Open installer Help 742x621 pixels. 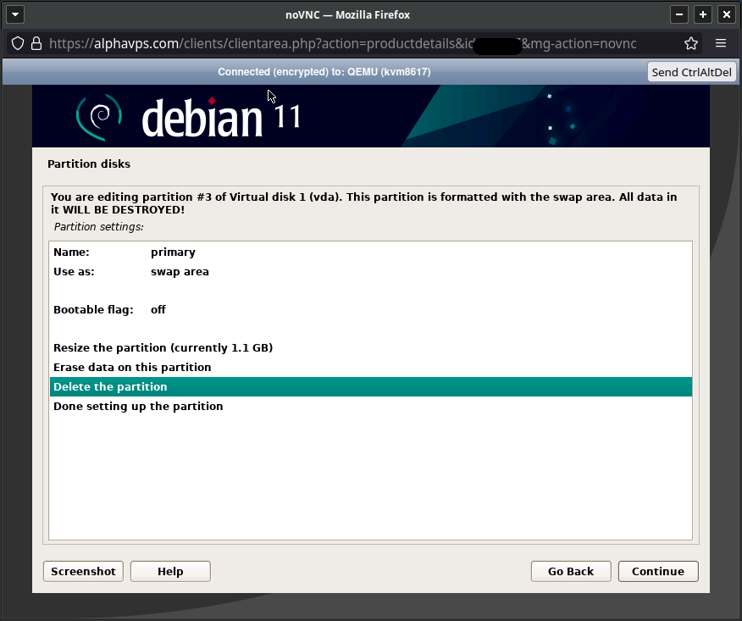point(170,571)
